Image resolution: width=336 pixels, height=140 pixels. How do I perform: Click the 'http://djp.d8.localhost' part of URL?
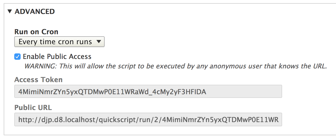[x=58, y=120]
